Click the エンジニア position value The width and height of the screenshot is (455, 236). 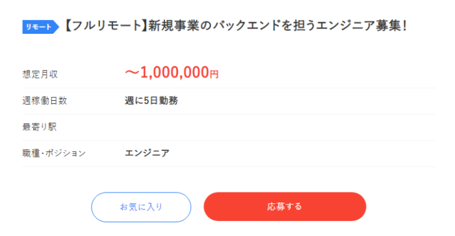(147, 153)
